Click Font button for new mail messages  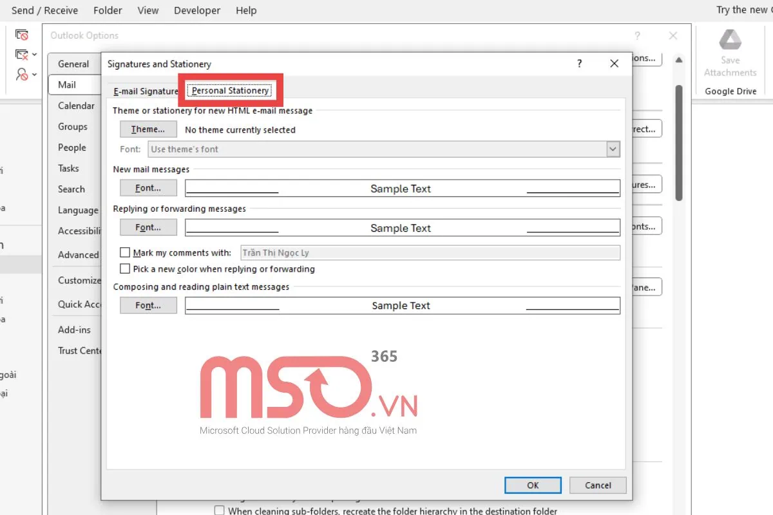tap(148, 189)
